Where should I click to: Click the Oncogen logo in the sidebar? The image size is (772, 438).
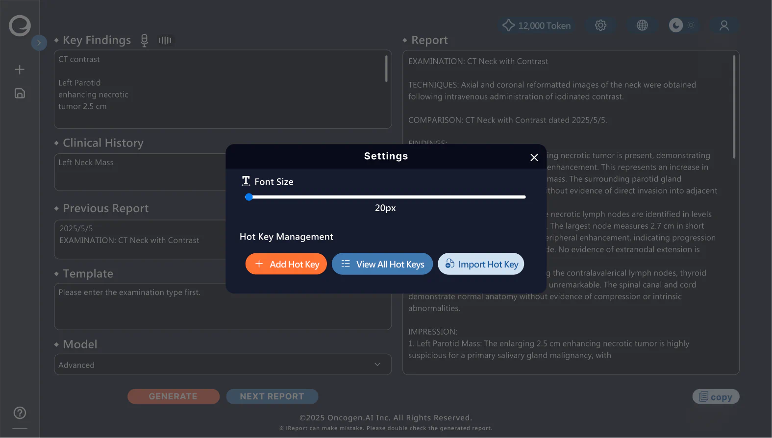click(x=20, y=25)
